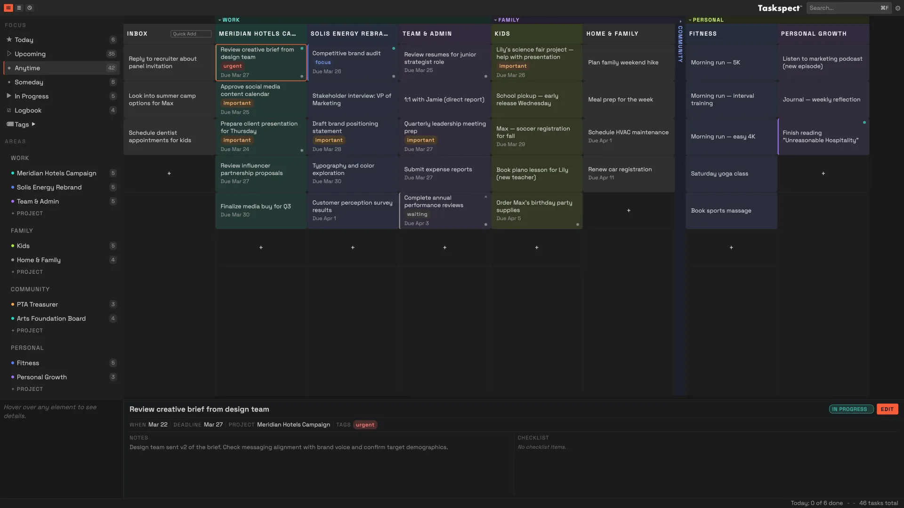Switch to the Upcoming view

[31, 54]
